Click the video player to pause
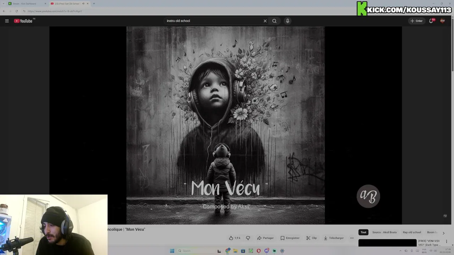 click(226, 125)
